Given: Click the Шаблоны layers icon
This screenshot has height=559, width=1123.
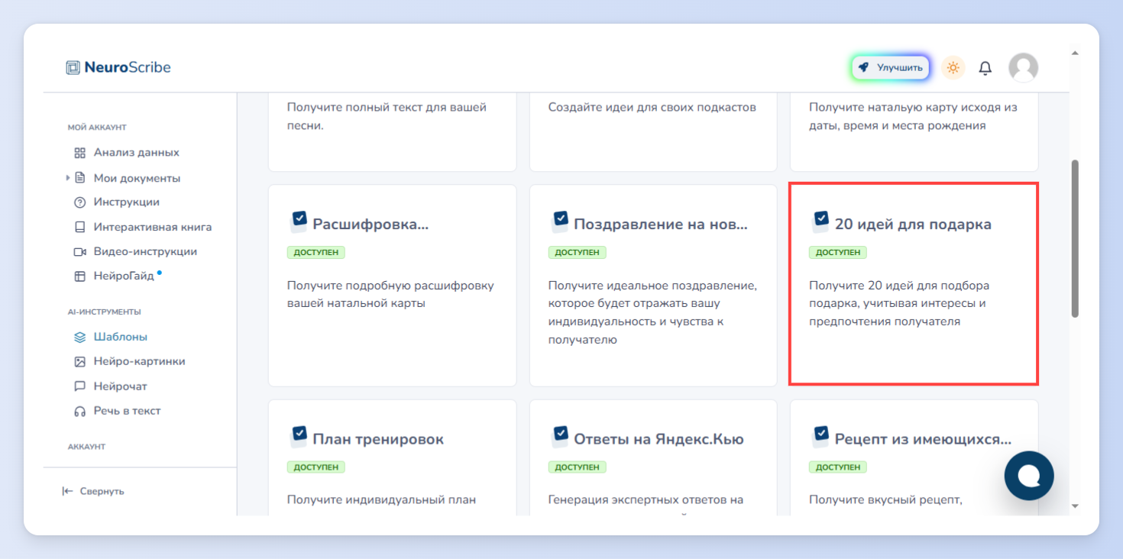Looking at the screenshot, I should point(79,337).
